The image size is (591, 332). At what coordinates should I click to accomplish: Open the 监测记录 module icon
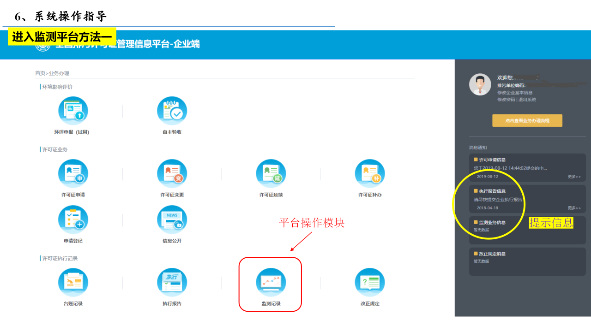271,283
